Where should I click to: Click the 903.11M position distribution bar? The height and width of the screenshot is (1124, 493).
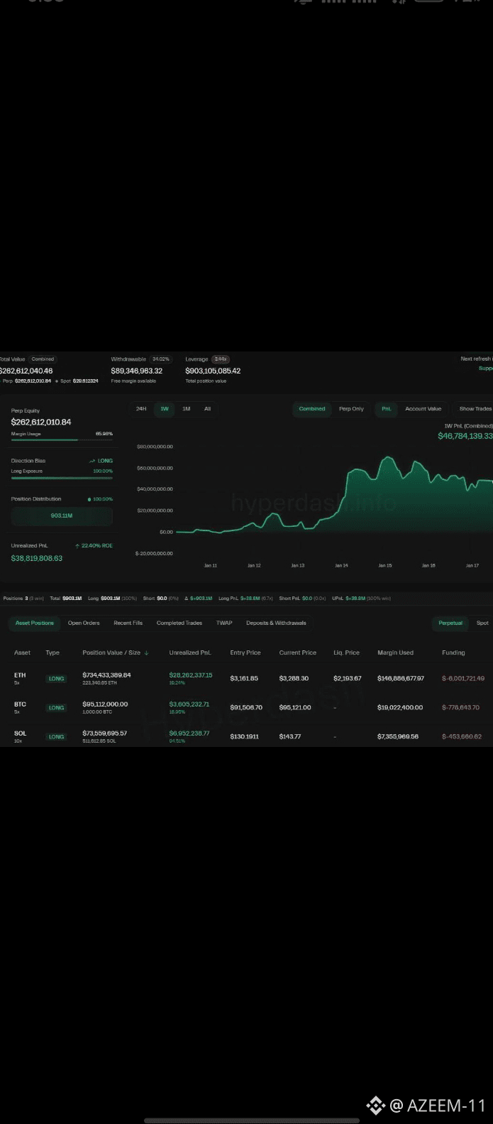point(62,516)
